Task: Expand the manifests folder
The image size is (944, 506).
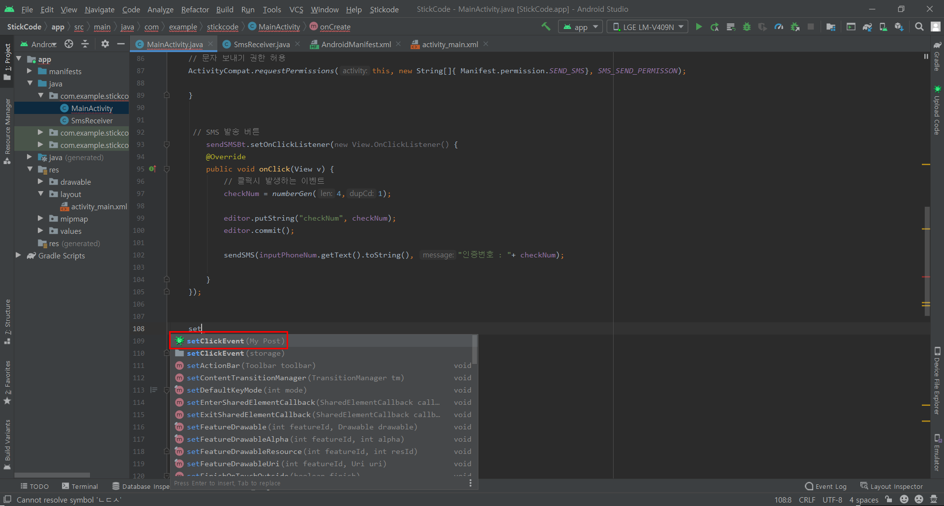Action: click(x=29, y=71)
